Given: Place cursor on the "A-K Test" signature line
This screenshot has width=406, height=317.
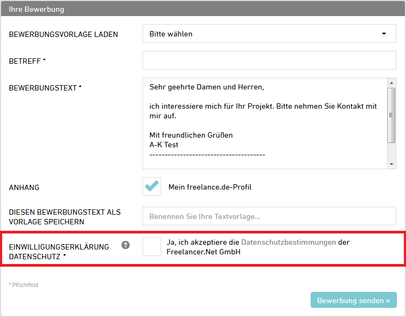Looking at the screenshot, I should click(164, 145).
